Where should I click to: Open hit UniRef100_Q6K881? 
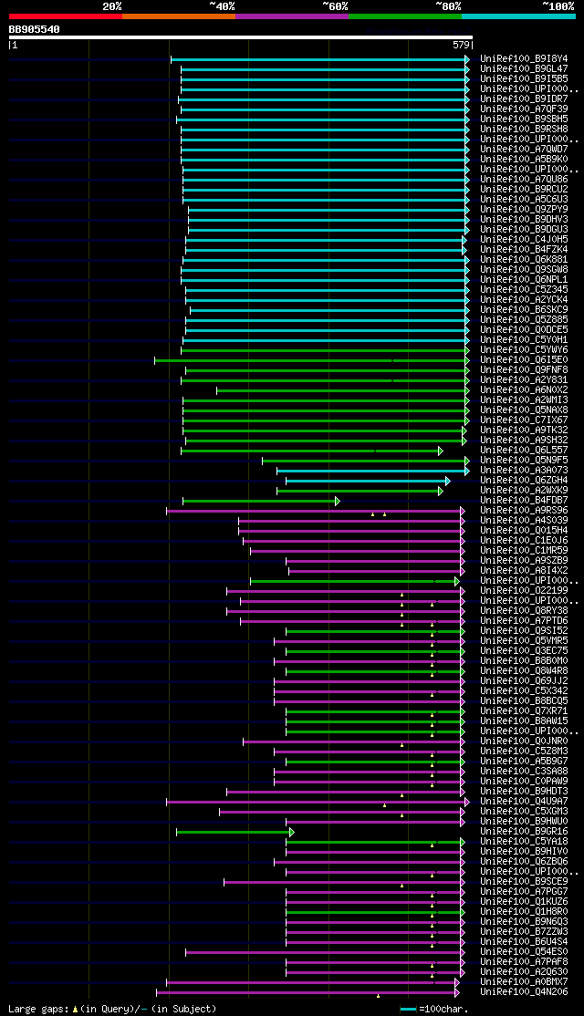click(x=524, y=260)
